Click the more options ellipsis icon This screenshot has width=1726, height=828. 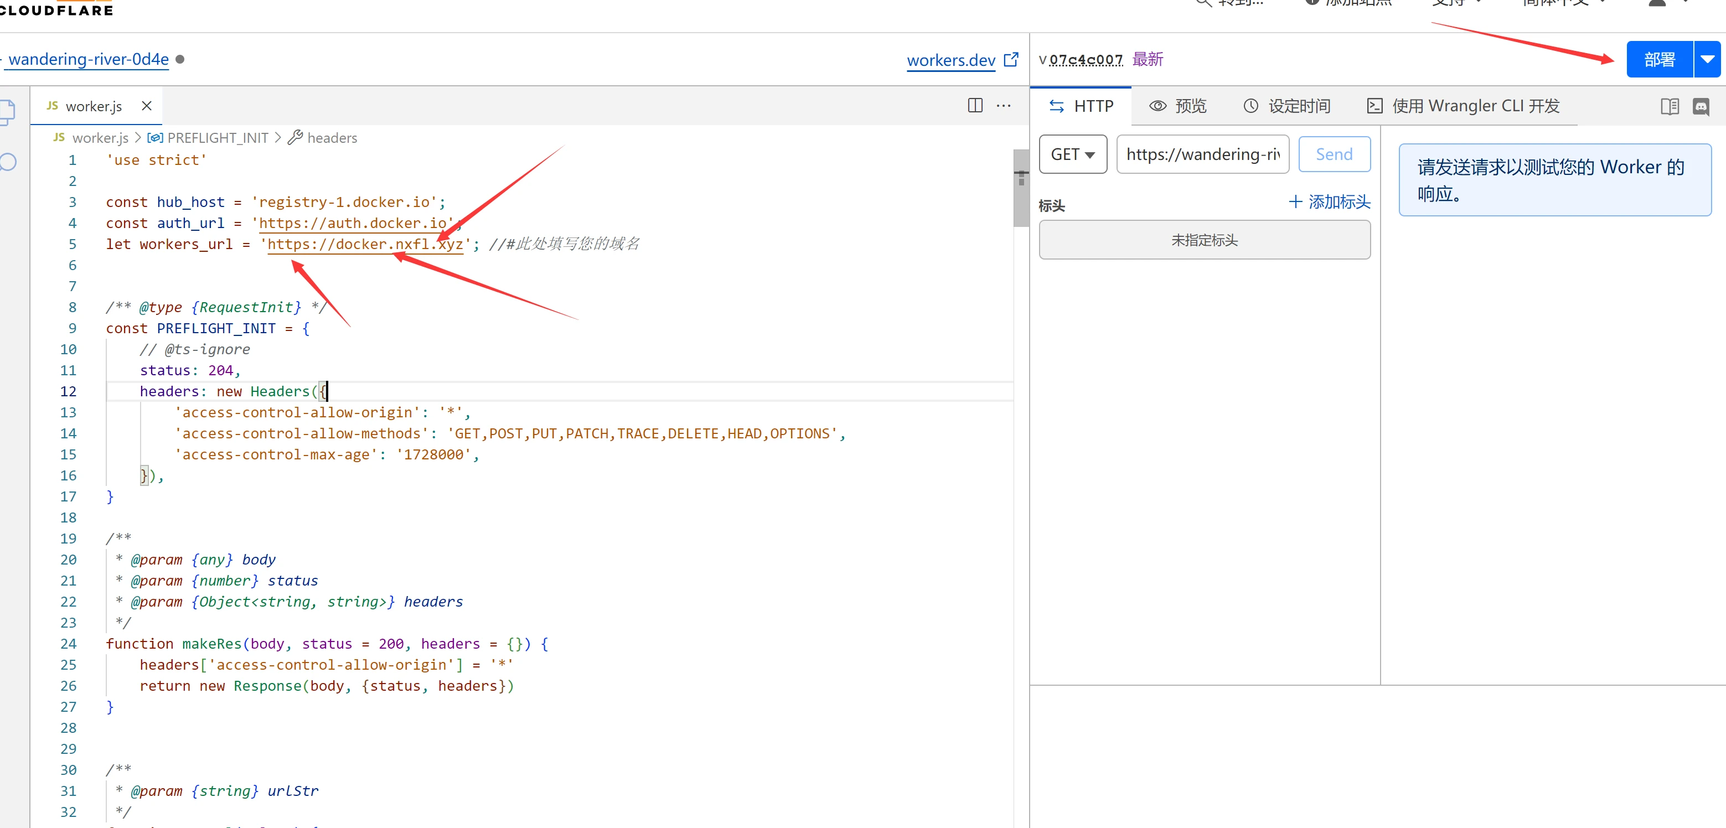pos(1003,106)
